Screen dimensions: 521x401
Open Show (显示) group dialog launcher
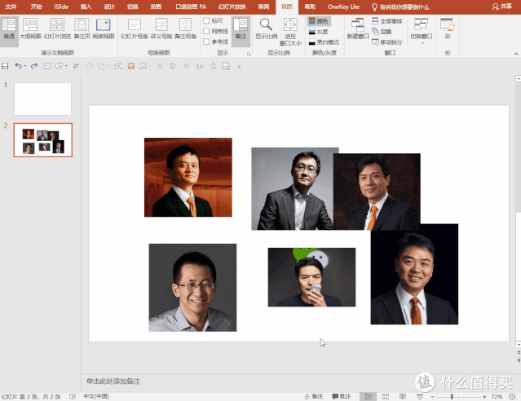click(248, 54)
